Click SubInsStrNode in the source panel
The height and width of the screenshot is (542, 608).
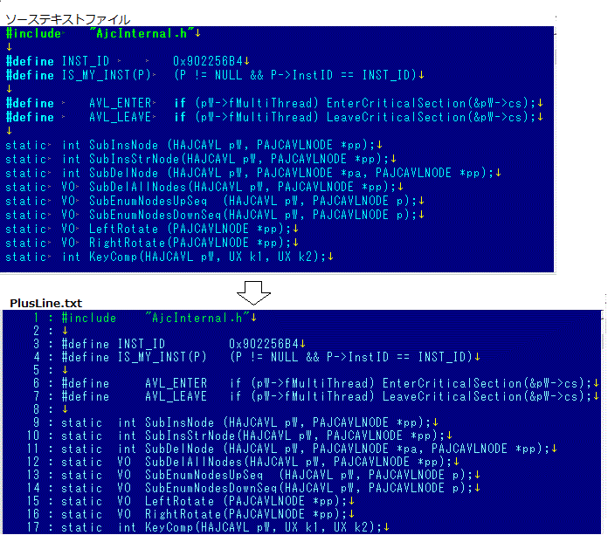coord(135,159)
